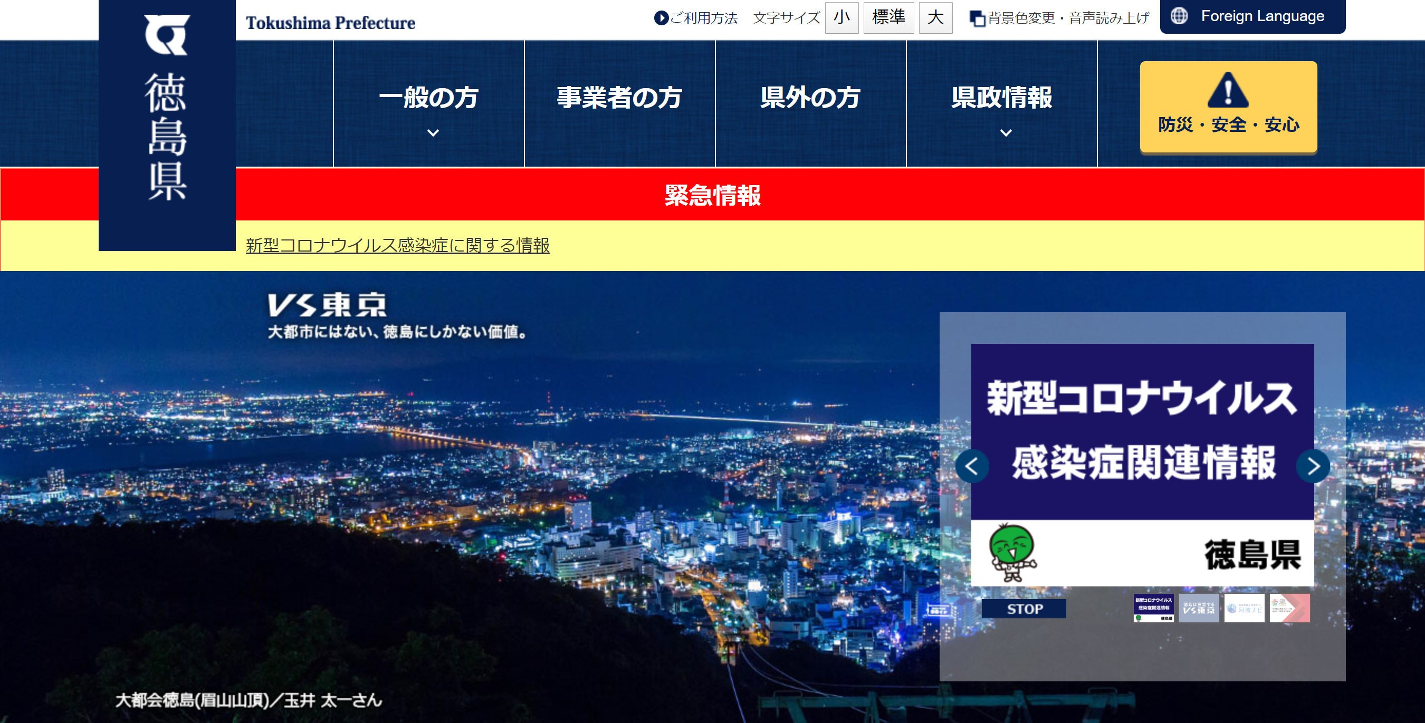Expand the chevron under 一般の方

pyautogui.click(x=433, y=133)
